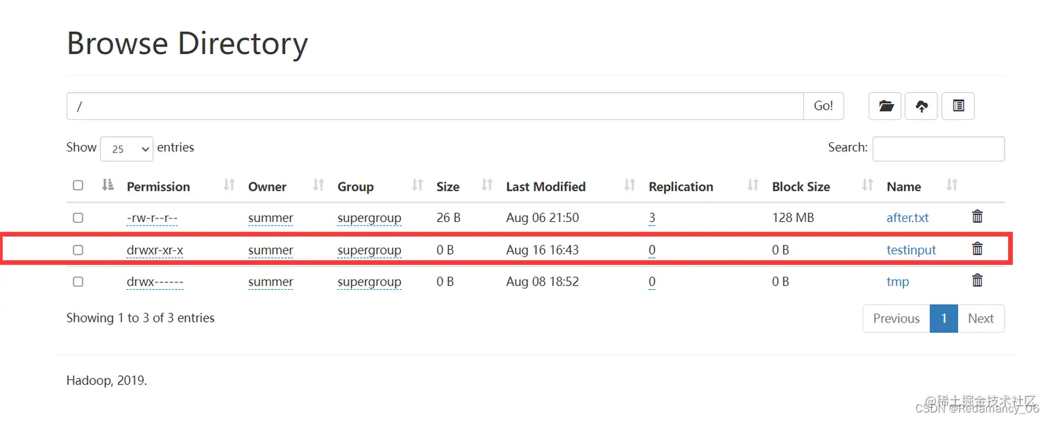Check the after.txt row checkbox
1049x421 pixels.
[78, 218]
